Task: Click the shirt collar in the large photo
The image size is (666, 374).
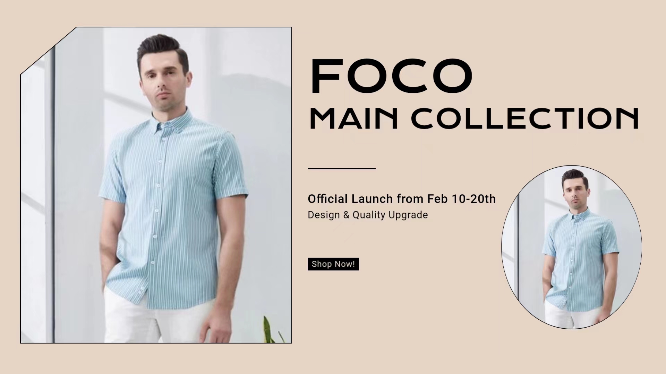Action: coord(172,119)
